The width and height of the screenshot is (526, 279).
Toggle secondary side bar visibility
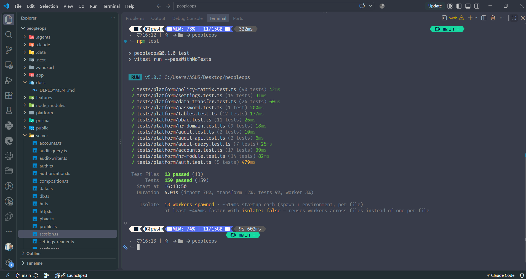pyautogui.click(x=477, y=6)
